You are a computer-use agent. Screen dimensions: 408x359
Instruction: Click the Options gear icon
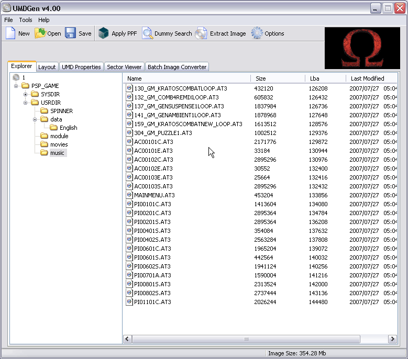pos(257,33)
